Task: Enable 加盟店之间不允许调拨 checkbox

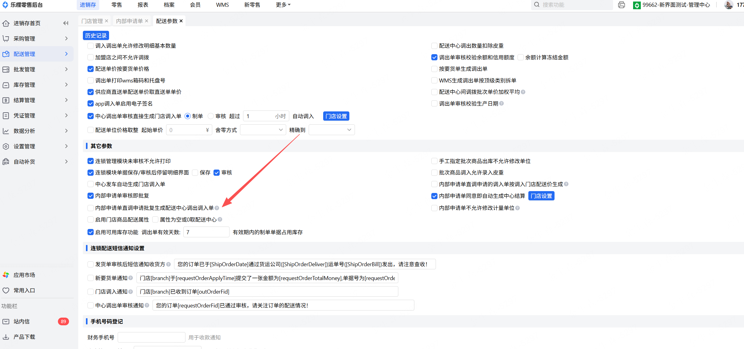Action: 91,57
